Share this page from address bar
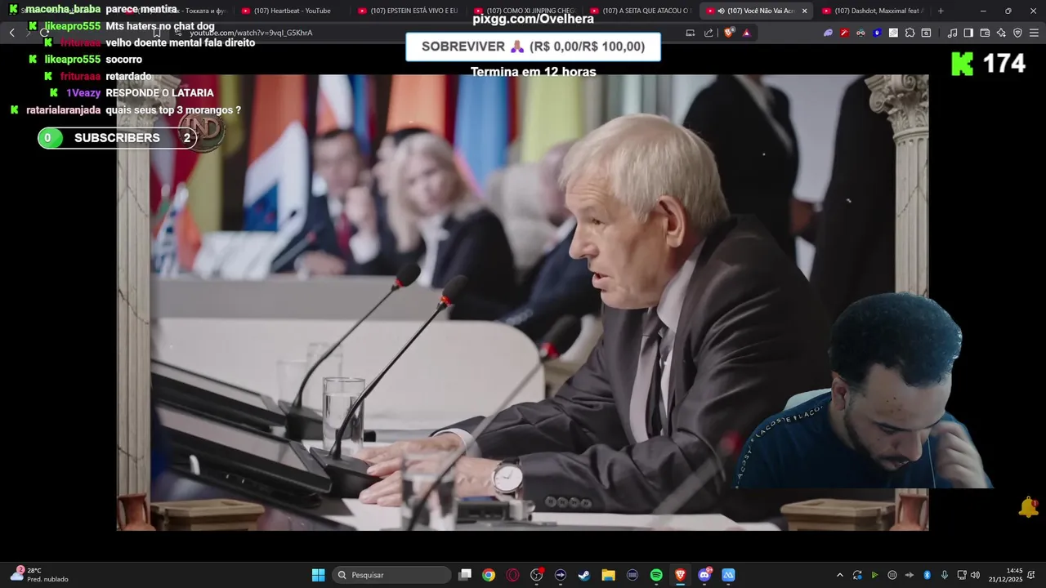1046x588 pixels. (709, 33)
